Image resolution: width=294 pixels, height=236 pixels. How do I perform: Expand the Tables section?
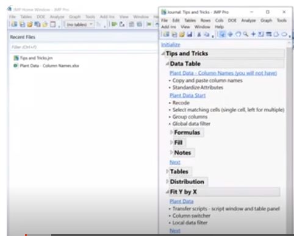coord(167,171)
